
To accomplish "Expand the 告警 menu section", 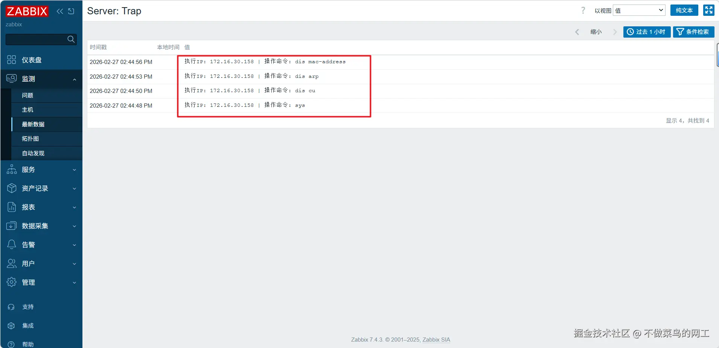I will [75, 245].
